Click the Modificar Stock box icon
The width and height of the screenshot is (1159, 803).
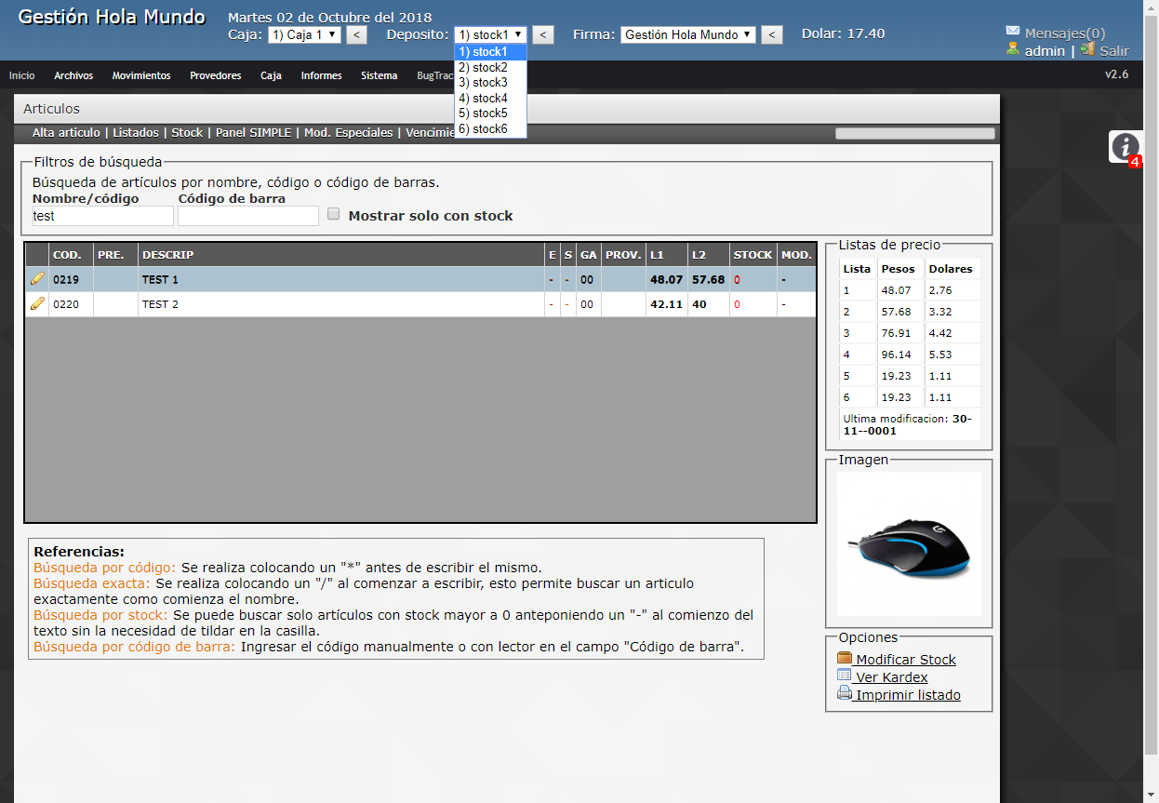845,658
